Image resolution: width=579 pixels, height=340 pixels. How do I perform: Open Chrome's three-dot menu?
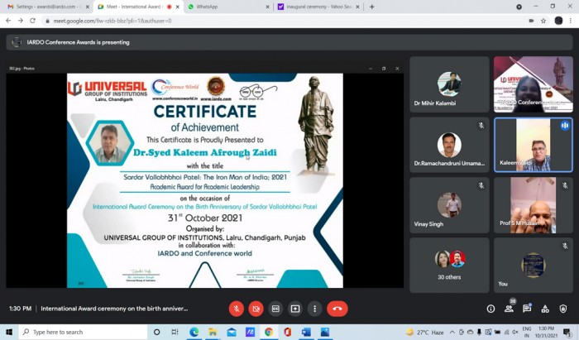coord(572,20)
